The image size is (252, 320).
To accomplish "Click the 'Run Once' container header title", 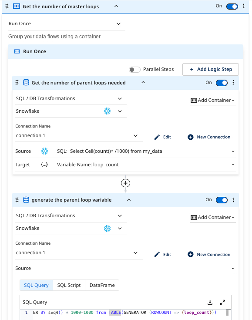I will point(34,51).
